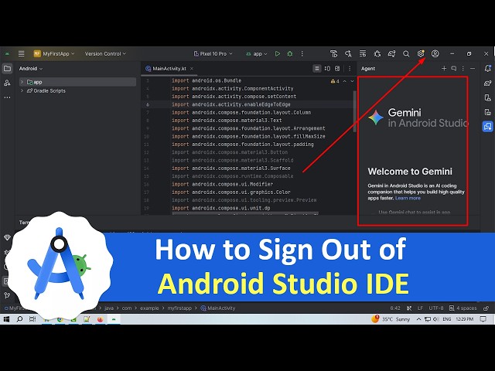495x371 pixels.
Task: Change UTF-8 file encoding in status bar
Action: (436, 308)
